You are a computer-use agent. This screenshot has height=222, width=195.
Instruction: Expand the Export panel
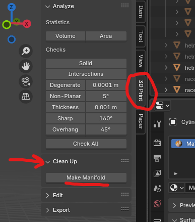pyautogui.click(x=47, y=210)
